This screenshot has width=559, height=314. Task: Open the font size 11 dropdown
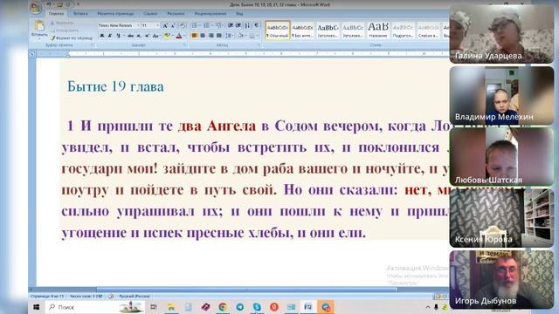pos(157,25)
